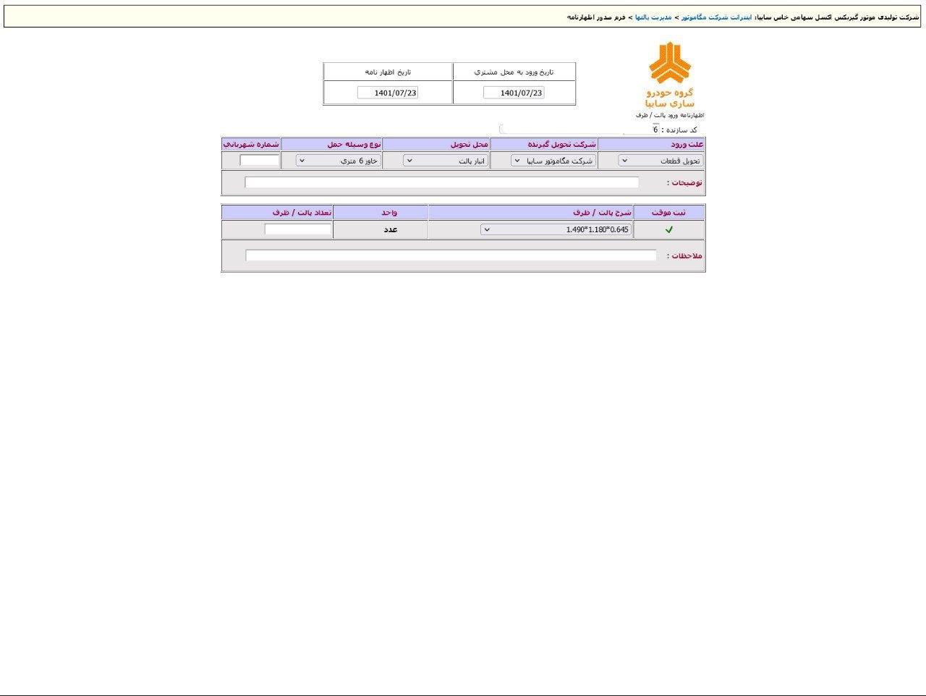Viewport: 926px width, 696px height.
Task: Click the تاریخ ورود به محل مشتری date field
Action: (x=514, y=93)
